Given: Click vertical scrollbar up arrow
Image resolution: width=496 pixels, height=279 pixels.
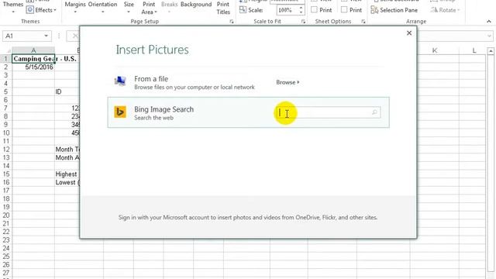Looking at the screenshot, I should pos(491,50).
